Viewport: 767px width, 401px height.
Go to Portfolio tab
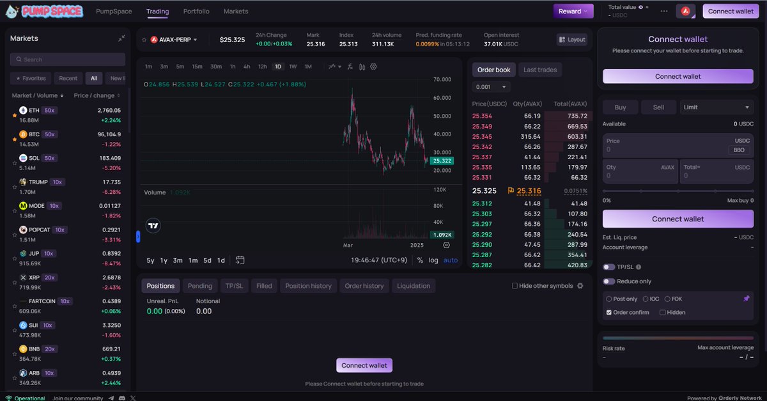pos(196,12)
